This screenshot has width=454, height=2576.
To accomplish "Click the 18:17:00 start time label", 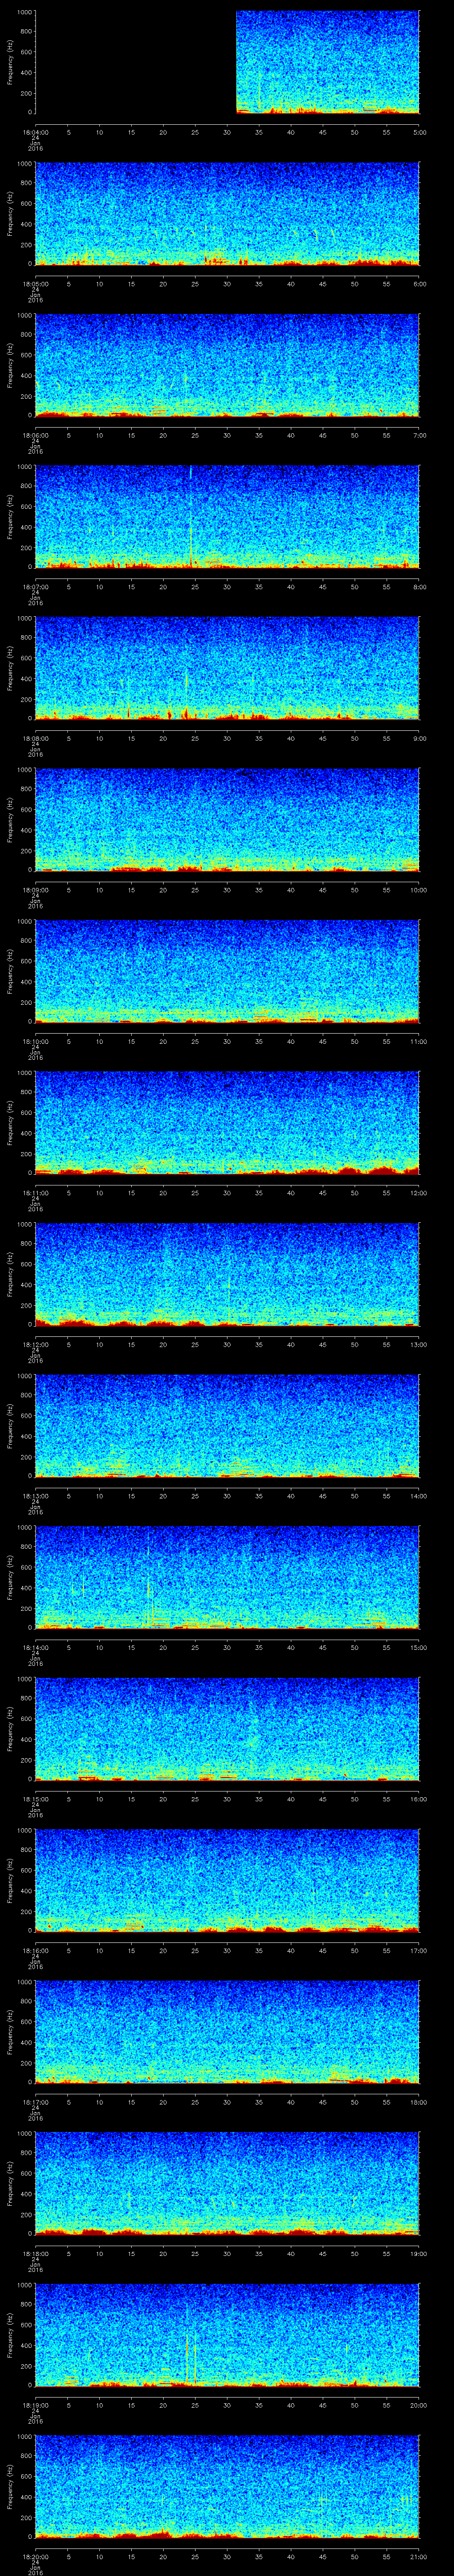I will (35, 2101).
